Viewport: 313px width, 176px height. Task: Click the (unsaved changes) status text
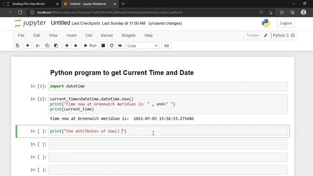click(x=165, y=23)
